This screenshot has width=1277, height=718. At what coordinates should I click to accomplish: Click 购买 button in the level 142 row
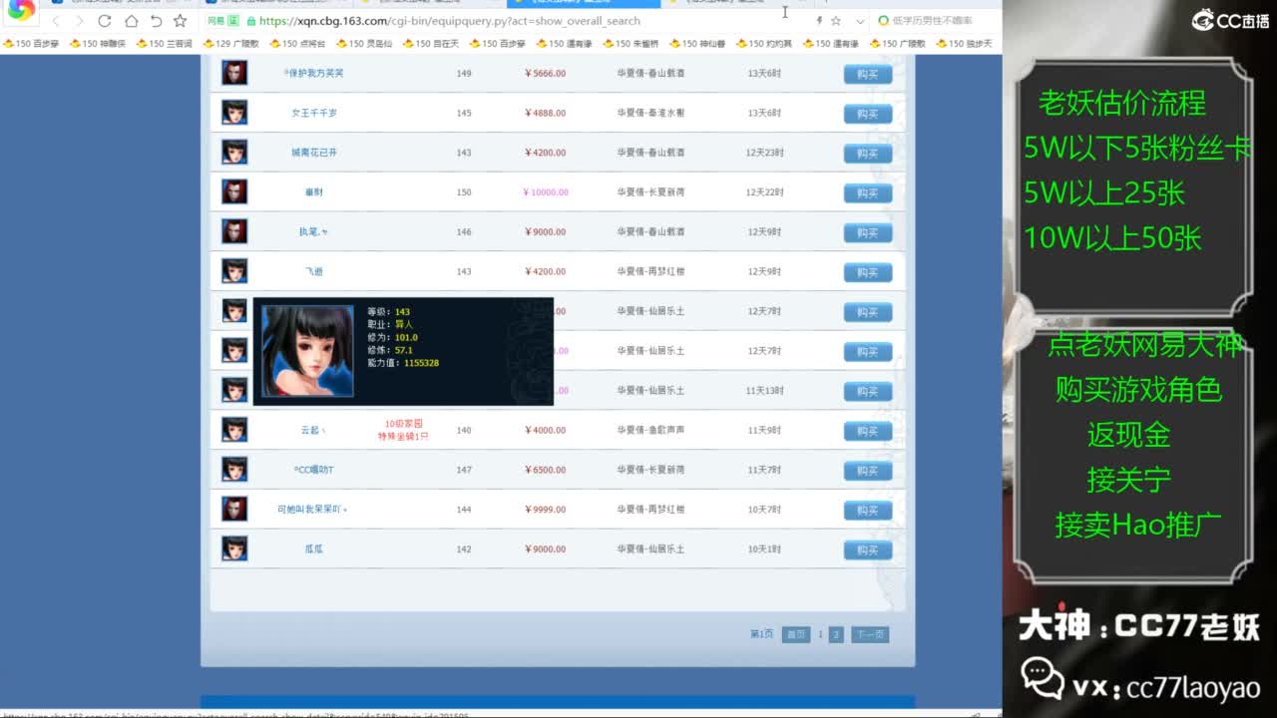pos(868,549)
